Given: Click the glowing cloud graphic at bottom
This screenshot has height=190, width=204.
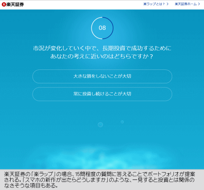Looking at the screenshot, I should coord(102,158).
